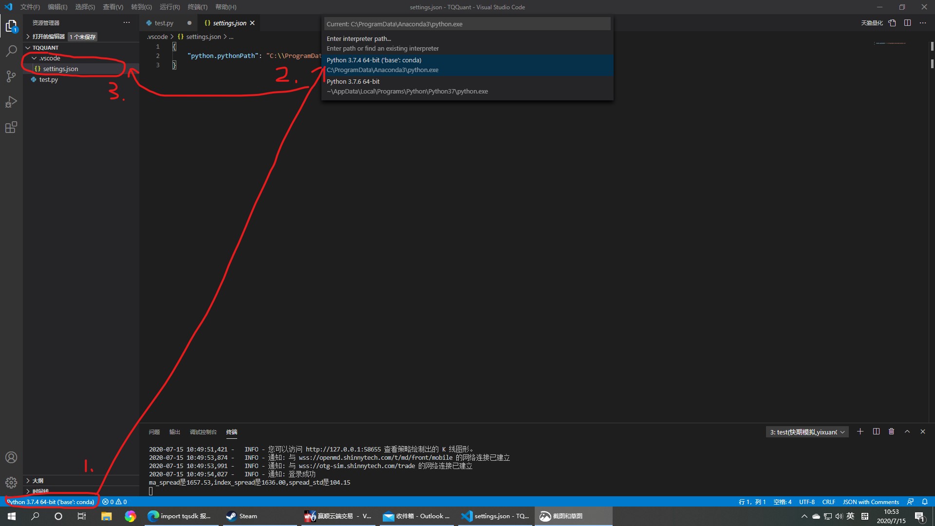This screenshot has height=526, width=935.
Task: Open the Manage gear icon
Action: coord(11,482)
